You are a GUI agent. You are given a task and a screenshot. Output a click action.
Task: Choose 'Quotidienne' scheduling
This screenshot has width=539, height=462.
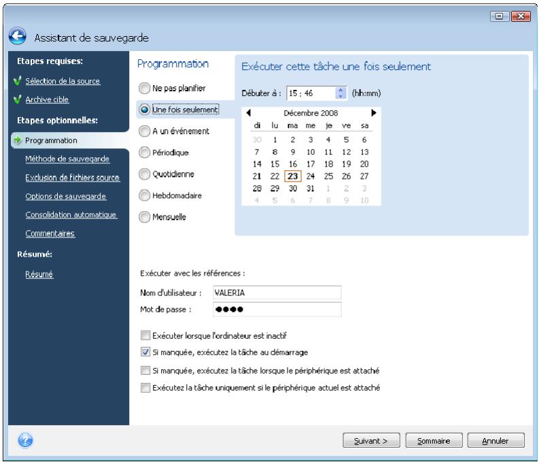(144, 174)
